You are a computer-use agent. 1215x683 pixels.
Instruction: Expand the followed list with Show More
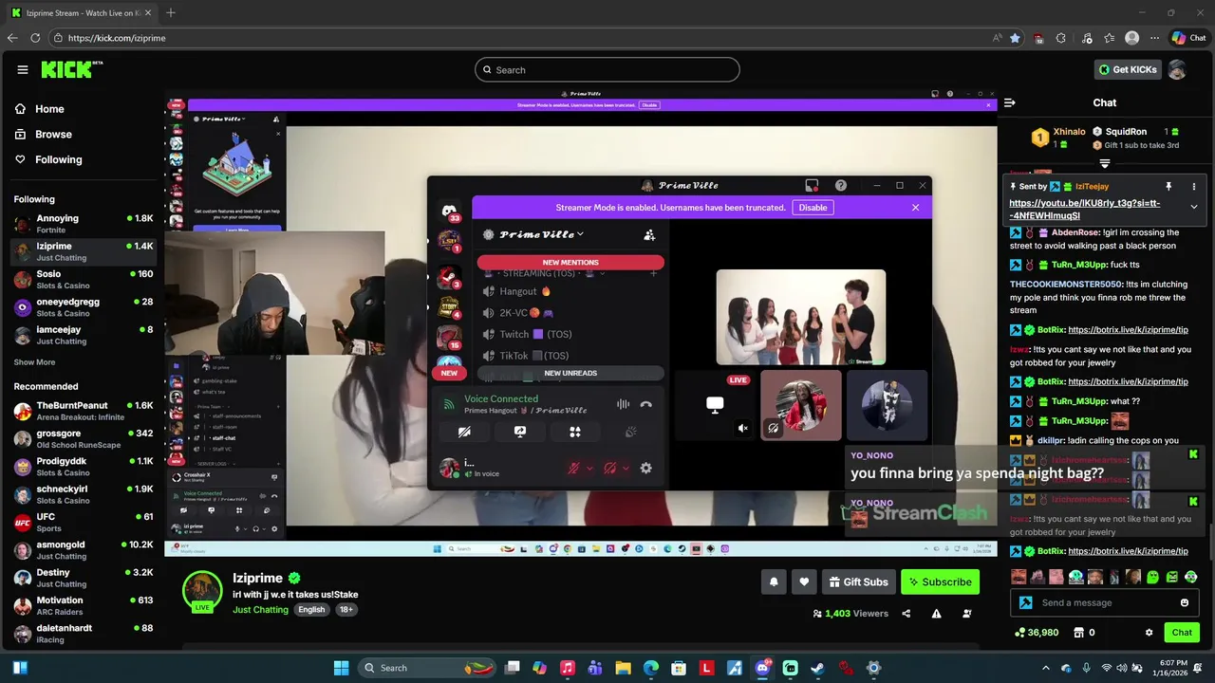click(34, 362)
